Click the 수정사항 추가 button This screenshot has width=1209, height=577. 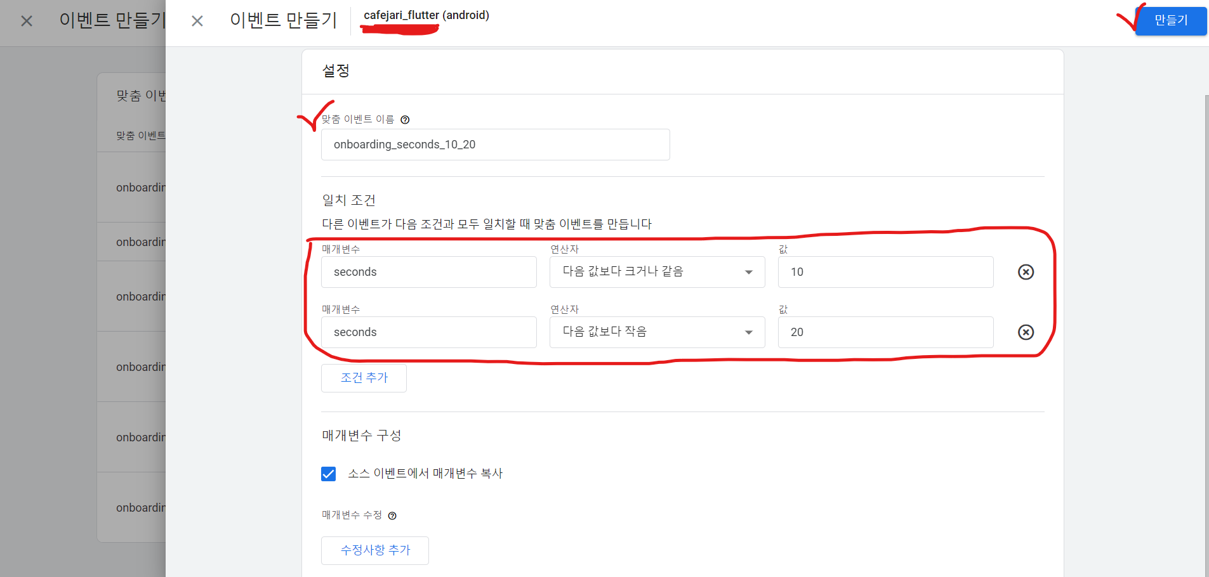(375, 550)
